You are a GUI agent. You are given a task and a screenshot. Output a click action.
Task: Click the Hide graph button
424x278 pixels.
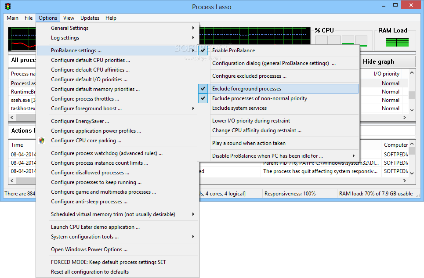pyautogui.click(x=388, y=61)
